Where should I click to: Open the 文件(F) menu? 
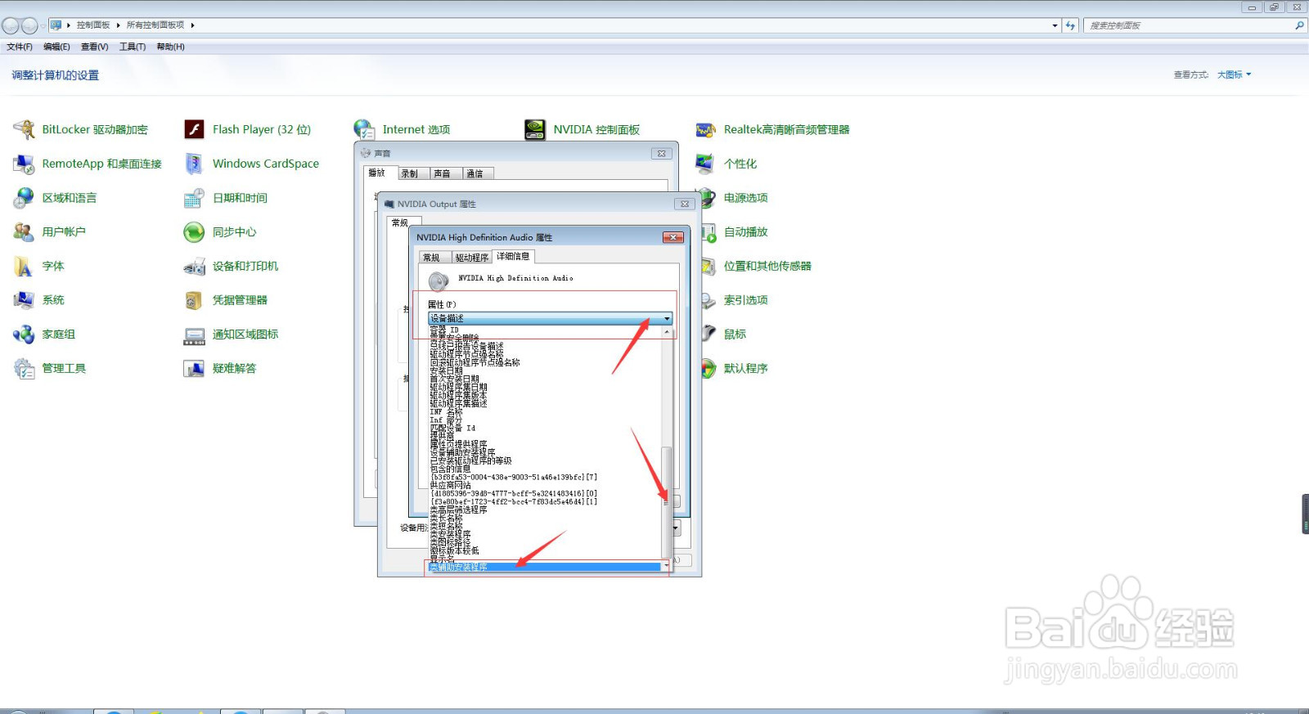pos(20,47)
